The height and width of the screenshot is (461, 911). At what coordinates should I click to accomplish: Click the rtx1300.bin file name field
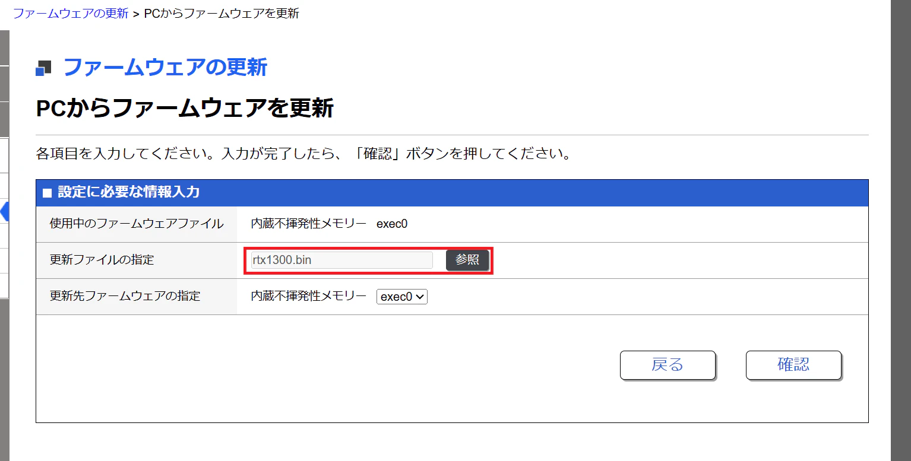coord(341,260)
